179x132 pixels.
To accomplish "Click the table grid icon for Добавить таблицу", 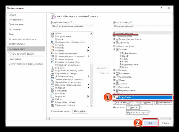I will tap(53, 76).
